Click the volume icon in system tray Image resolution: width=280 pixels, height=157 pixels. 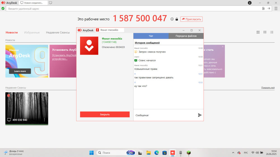point(257,153)
